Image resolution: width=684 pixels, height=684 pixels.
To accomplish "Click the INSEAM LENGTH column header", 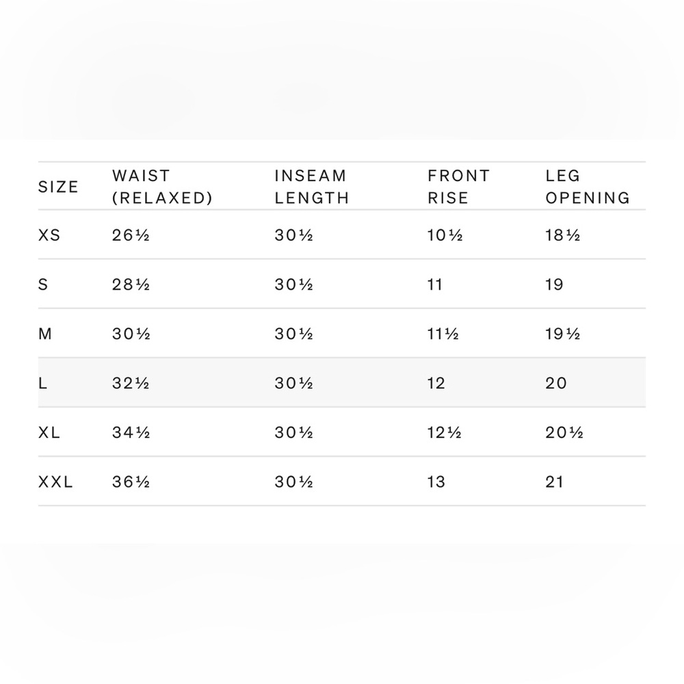I will [311, 187].
